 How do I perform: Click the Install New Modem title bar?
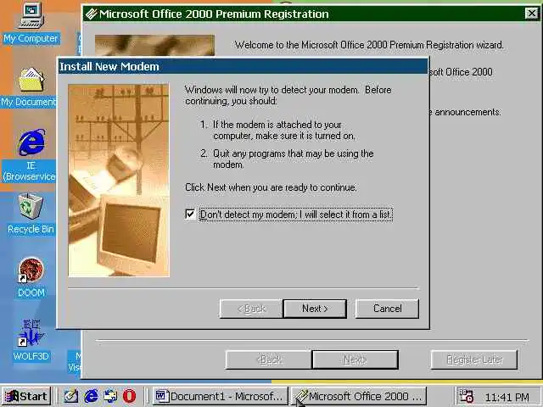click(244, 66)
